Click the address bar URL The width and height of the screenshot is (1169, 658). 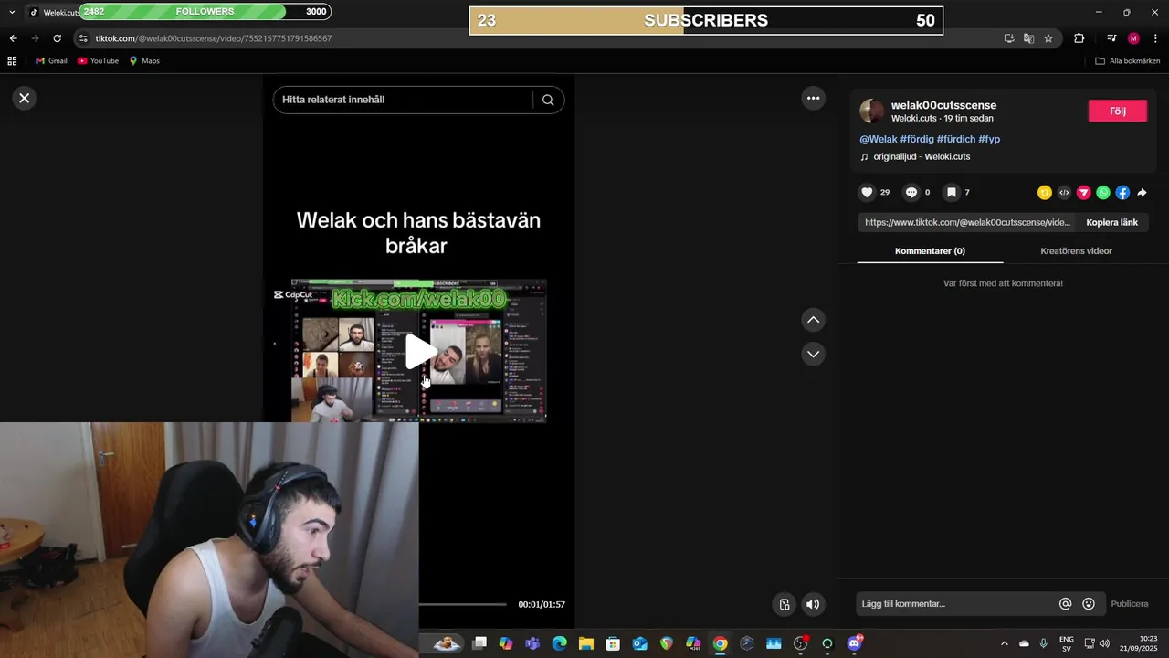[x=214, y=38]
